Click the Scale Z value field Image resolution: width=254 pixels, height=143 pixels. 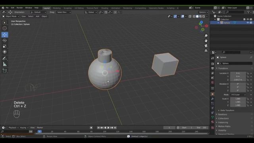(238, 105)
